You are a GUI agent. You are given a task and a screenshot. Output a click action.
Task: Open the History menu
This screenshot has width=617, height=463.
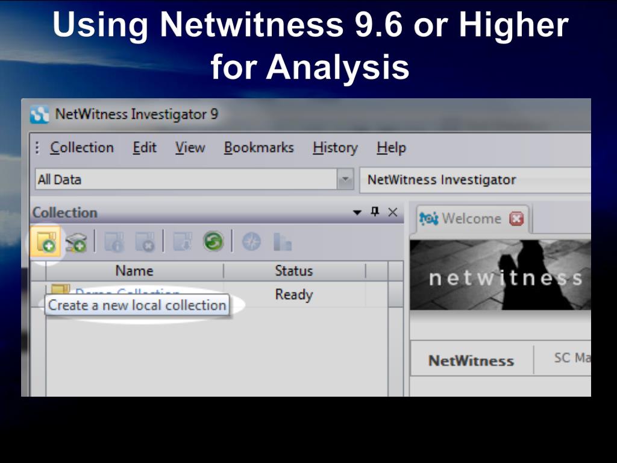point(335,148)
